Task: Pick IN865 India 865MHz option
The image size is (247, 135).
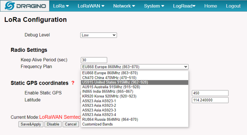Action: point(134,91)
